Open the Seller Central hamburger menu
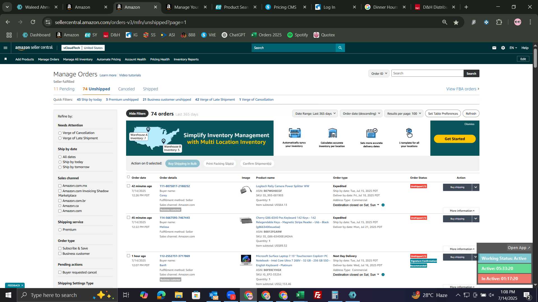The height and width of the screenshot is (302, 538). [5, 48]
